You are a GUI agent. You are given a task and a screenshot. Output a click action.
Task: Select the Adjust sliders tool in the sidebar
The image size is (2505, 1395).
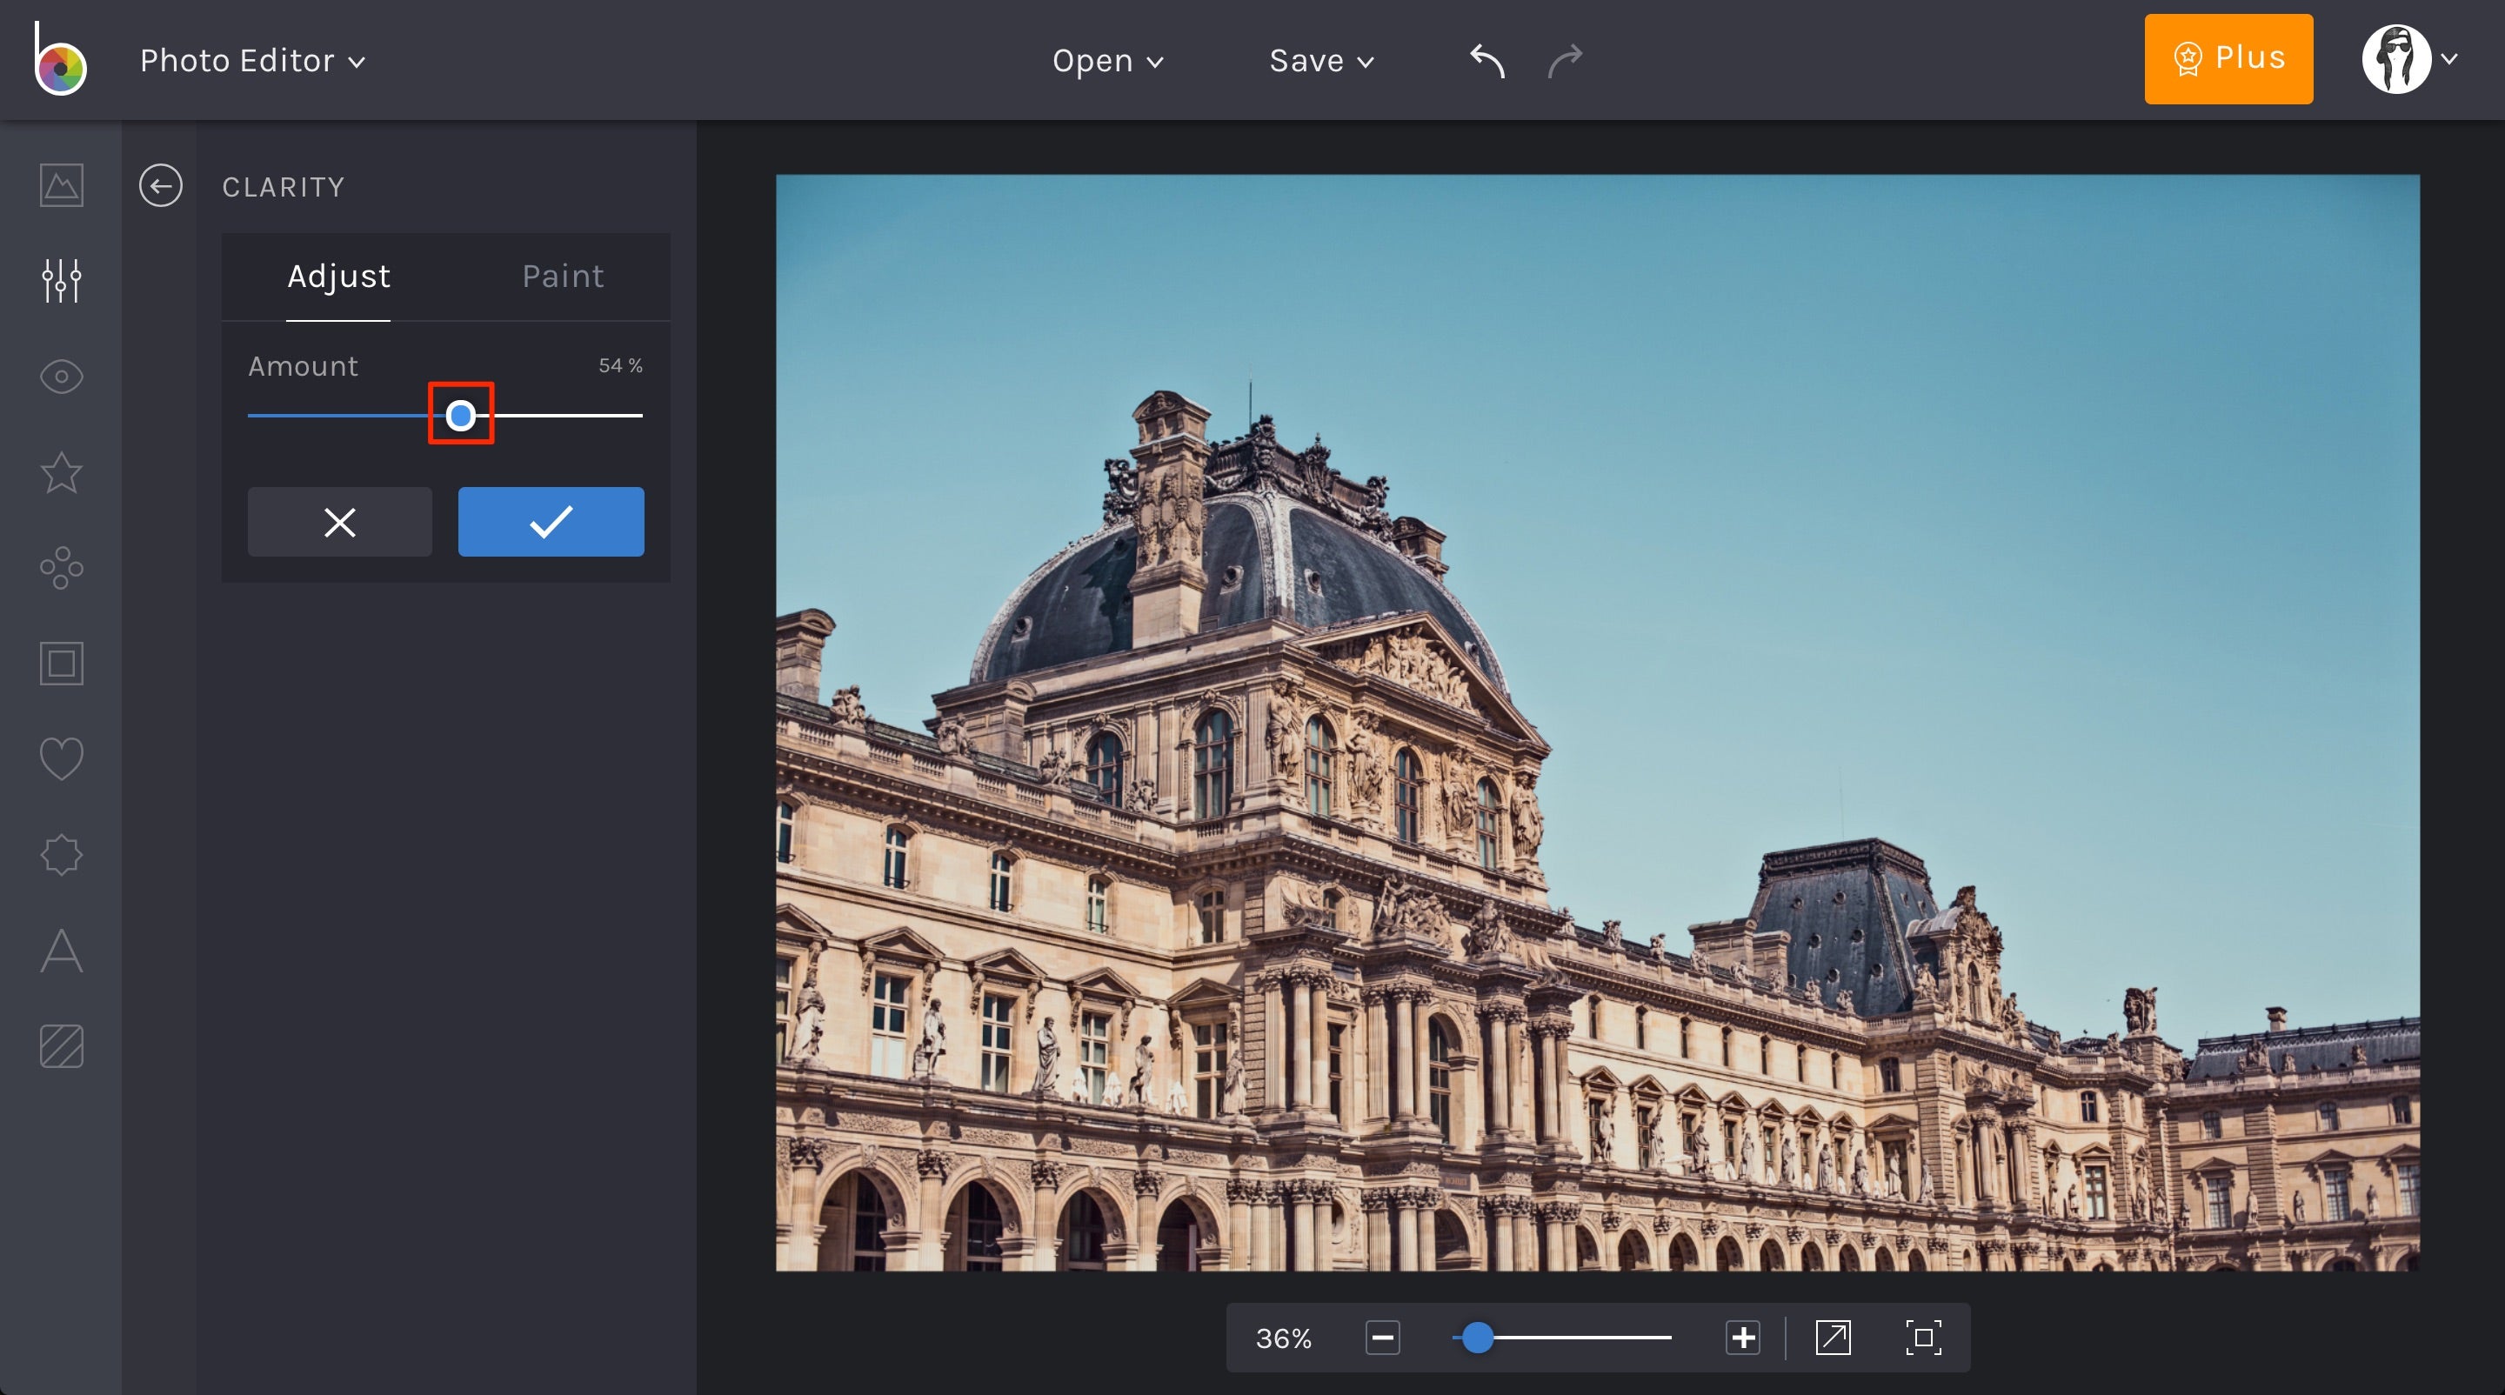pyautogui.click(x=61, y=281)
